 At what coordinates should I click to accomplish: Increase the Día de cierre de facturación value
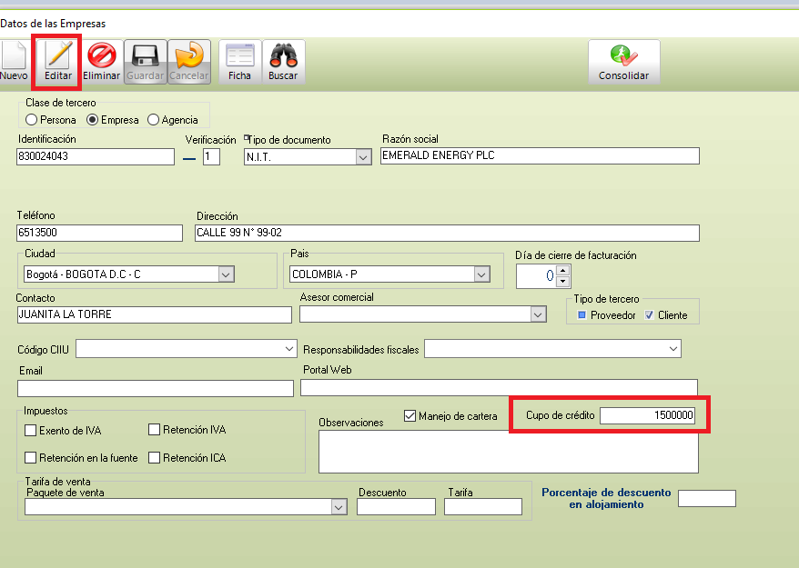tap(561, 270)
